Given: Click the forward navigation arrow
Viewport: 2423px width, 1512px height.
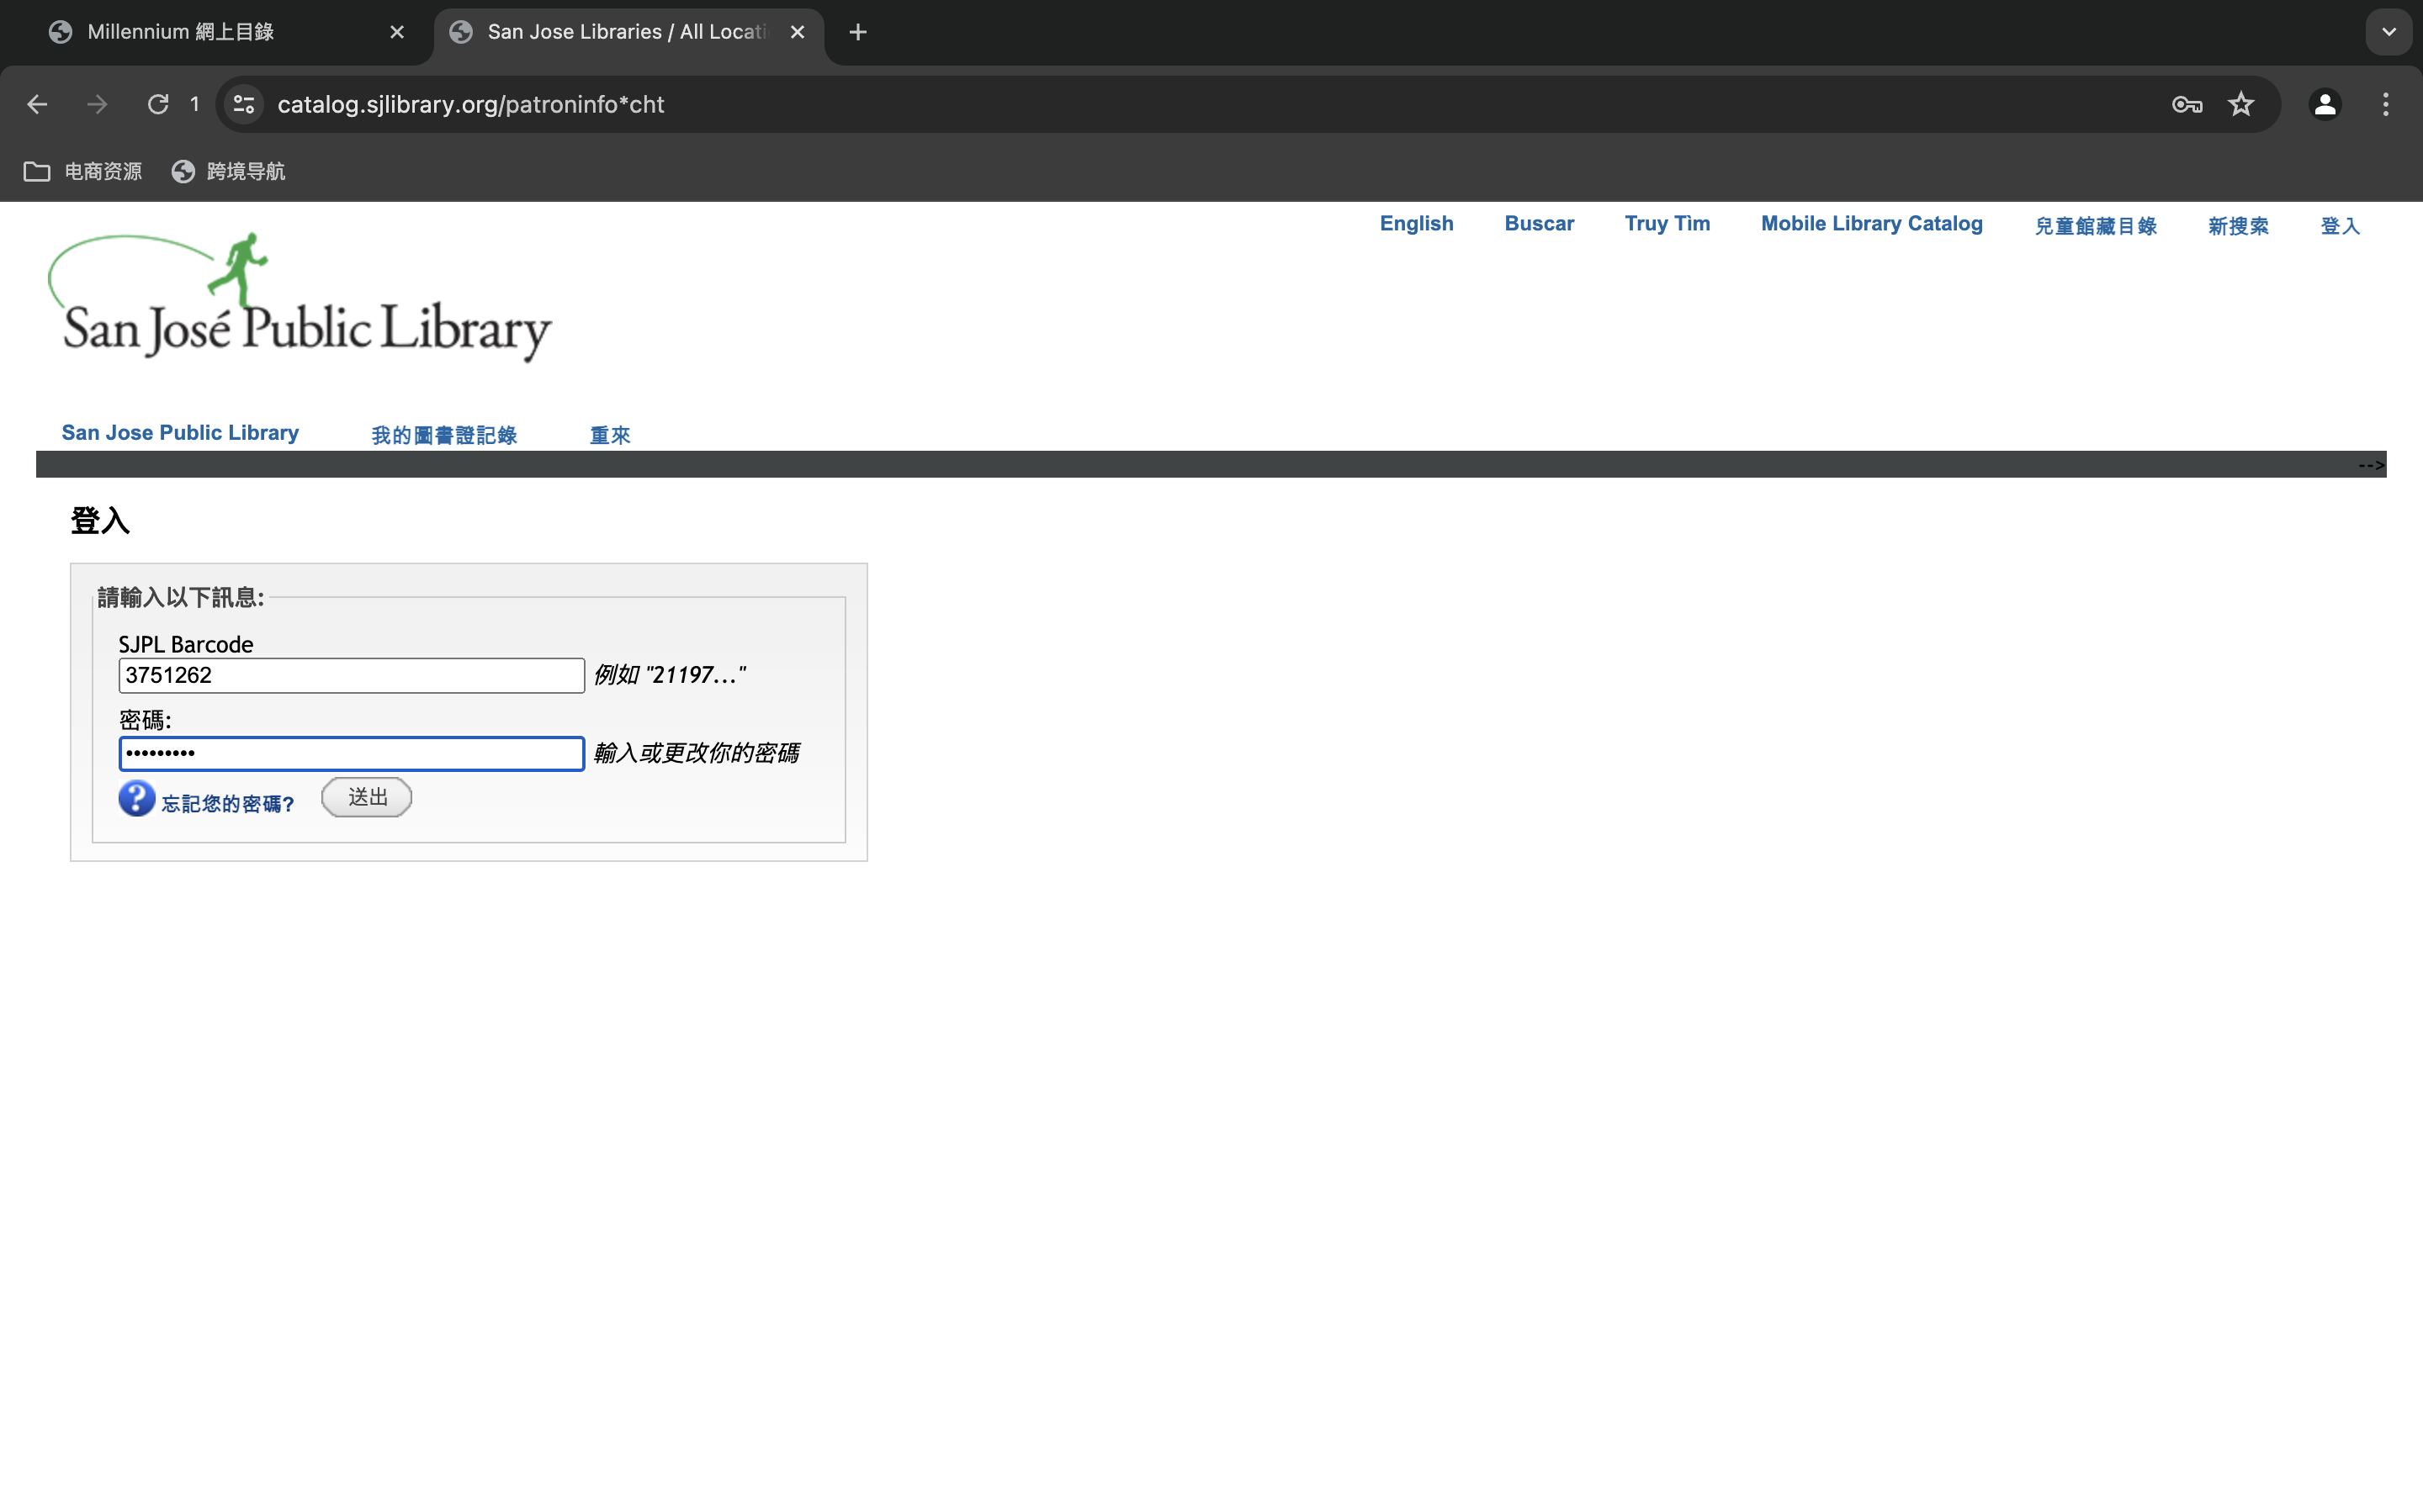Looking at the screenshot, I should 97,104.
